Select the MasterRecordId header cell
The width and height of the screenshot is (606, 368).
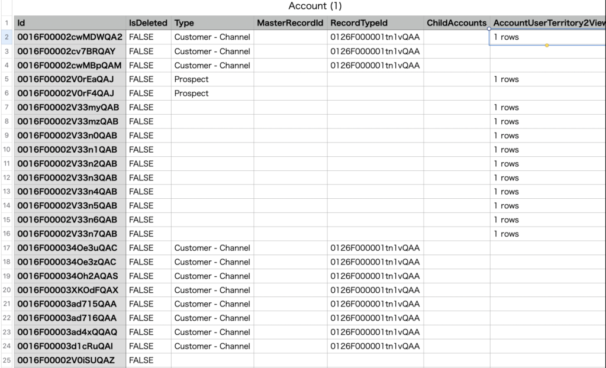point(290,23)
